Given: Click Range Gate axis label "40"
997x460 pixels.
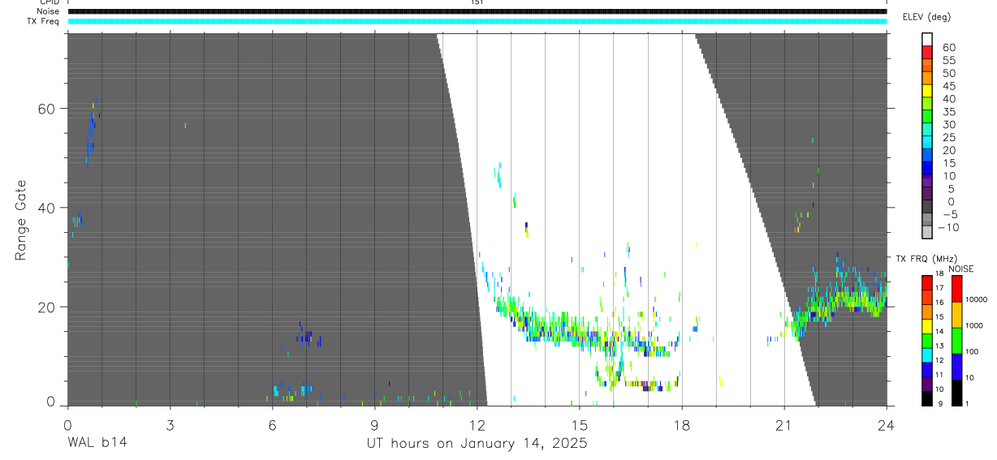Looking at the screenshot, I should (x=46, y=208).
